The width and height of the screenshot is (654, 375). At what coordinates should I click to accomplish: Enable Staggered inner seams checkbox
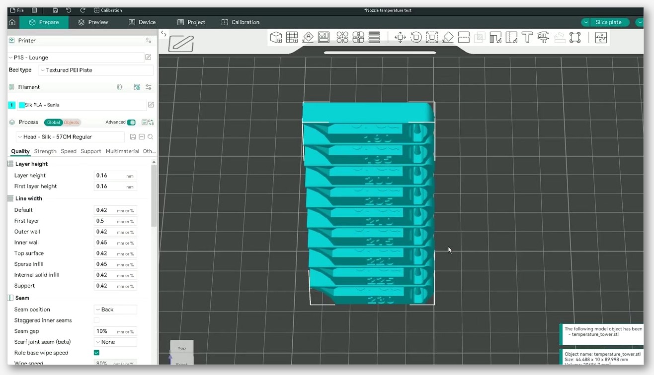[96, 320]
